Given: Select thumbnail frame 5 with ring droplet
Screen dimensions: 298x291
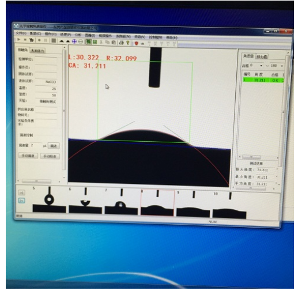Looking at the screenshot, I should [x=49, y=199].
